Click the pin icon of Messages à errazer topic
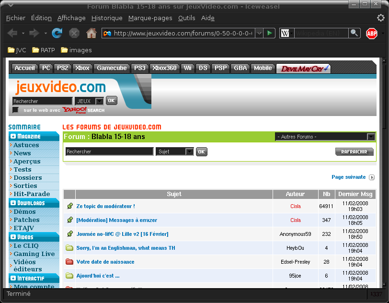 click(70, 220)
